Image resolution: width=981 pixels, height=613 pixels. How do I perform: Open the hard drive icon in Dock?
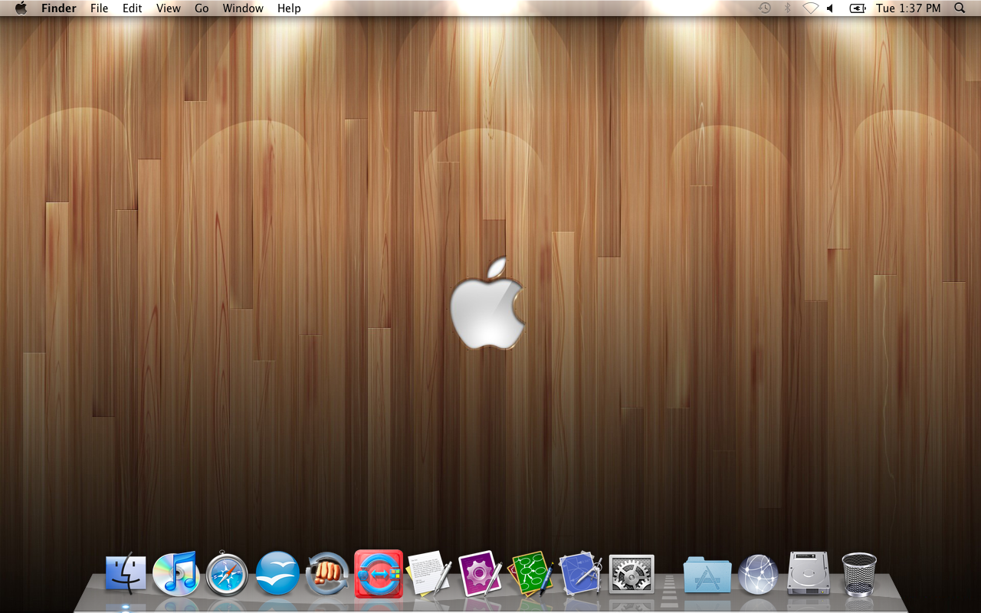[809, 573]
